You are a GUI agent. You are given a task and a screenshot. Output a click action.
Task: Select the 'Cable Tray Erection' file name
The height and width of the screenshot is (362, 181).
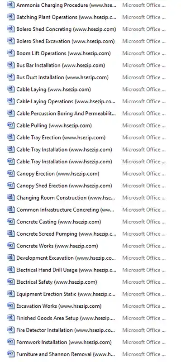click(61, 138)
